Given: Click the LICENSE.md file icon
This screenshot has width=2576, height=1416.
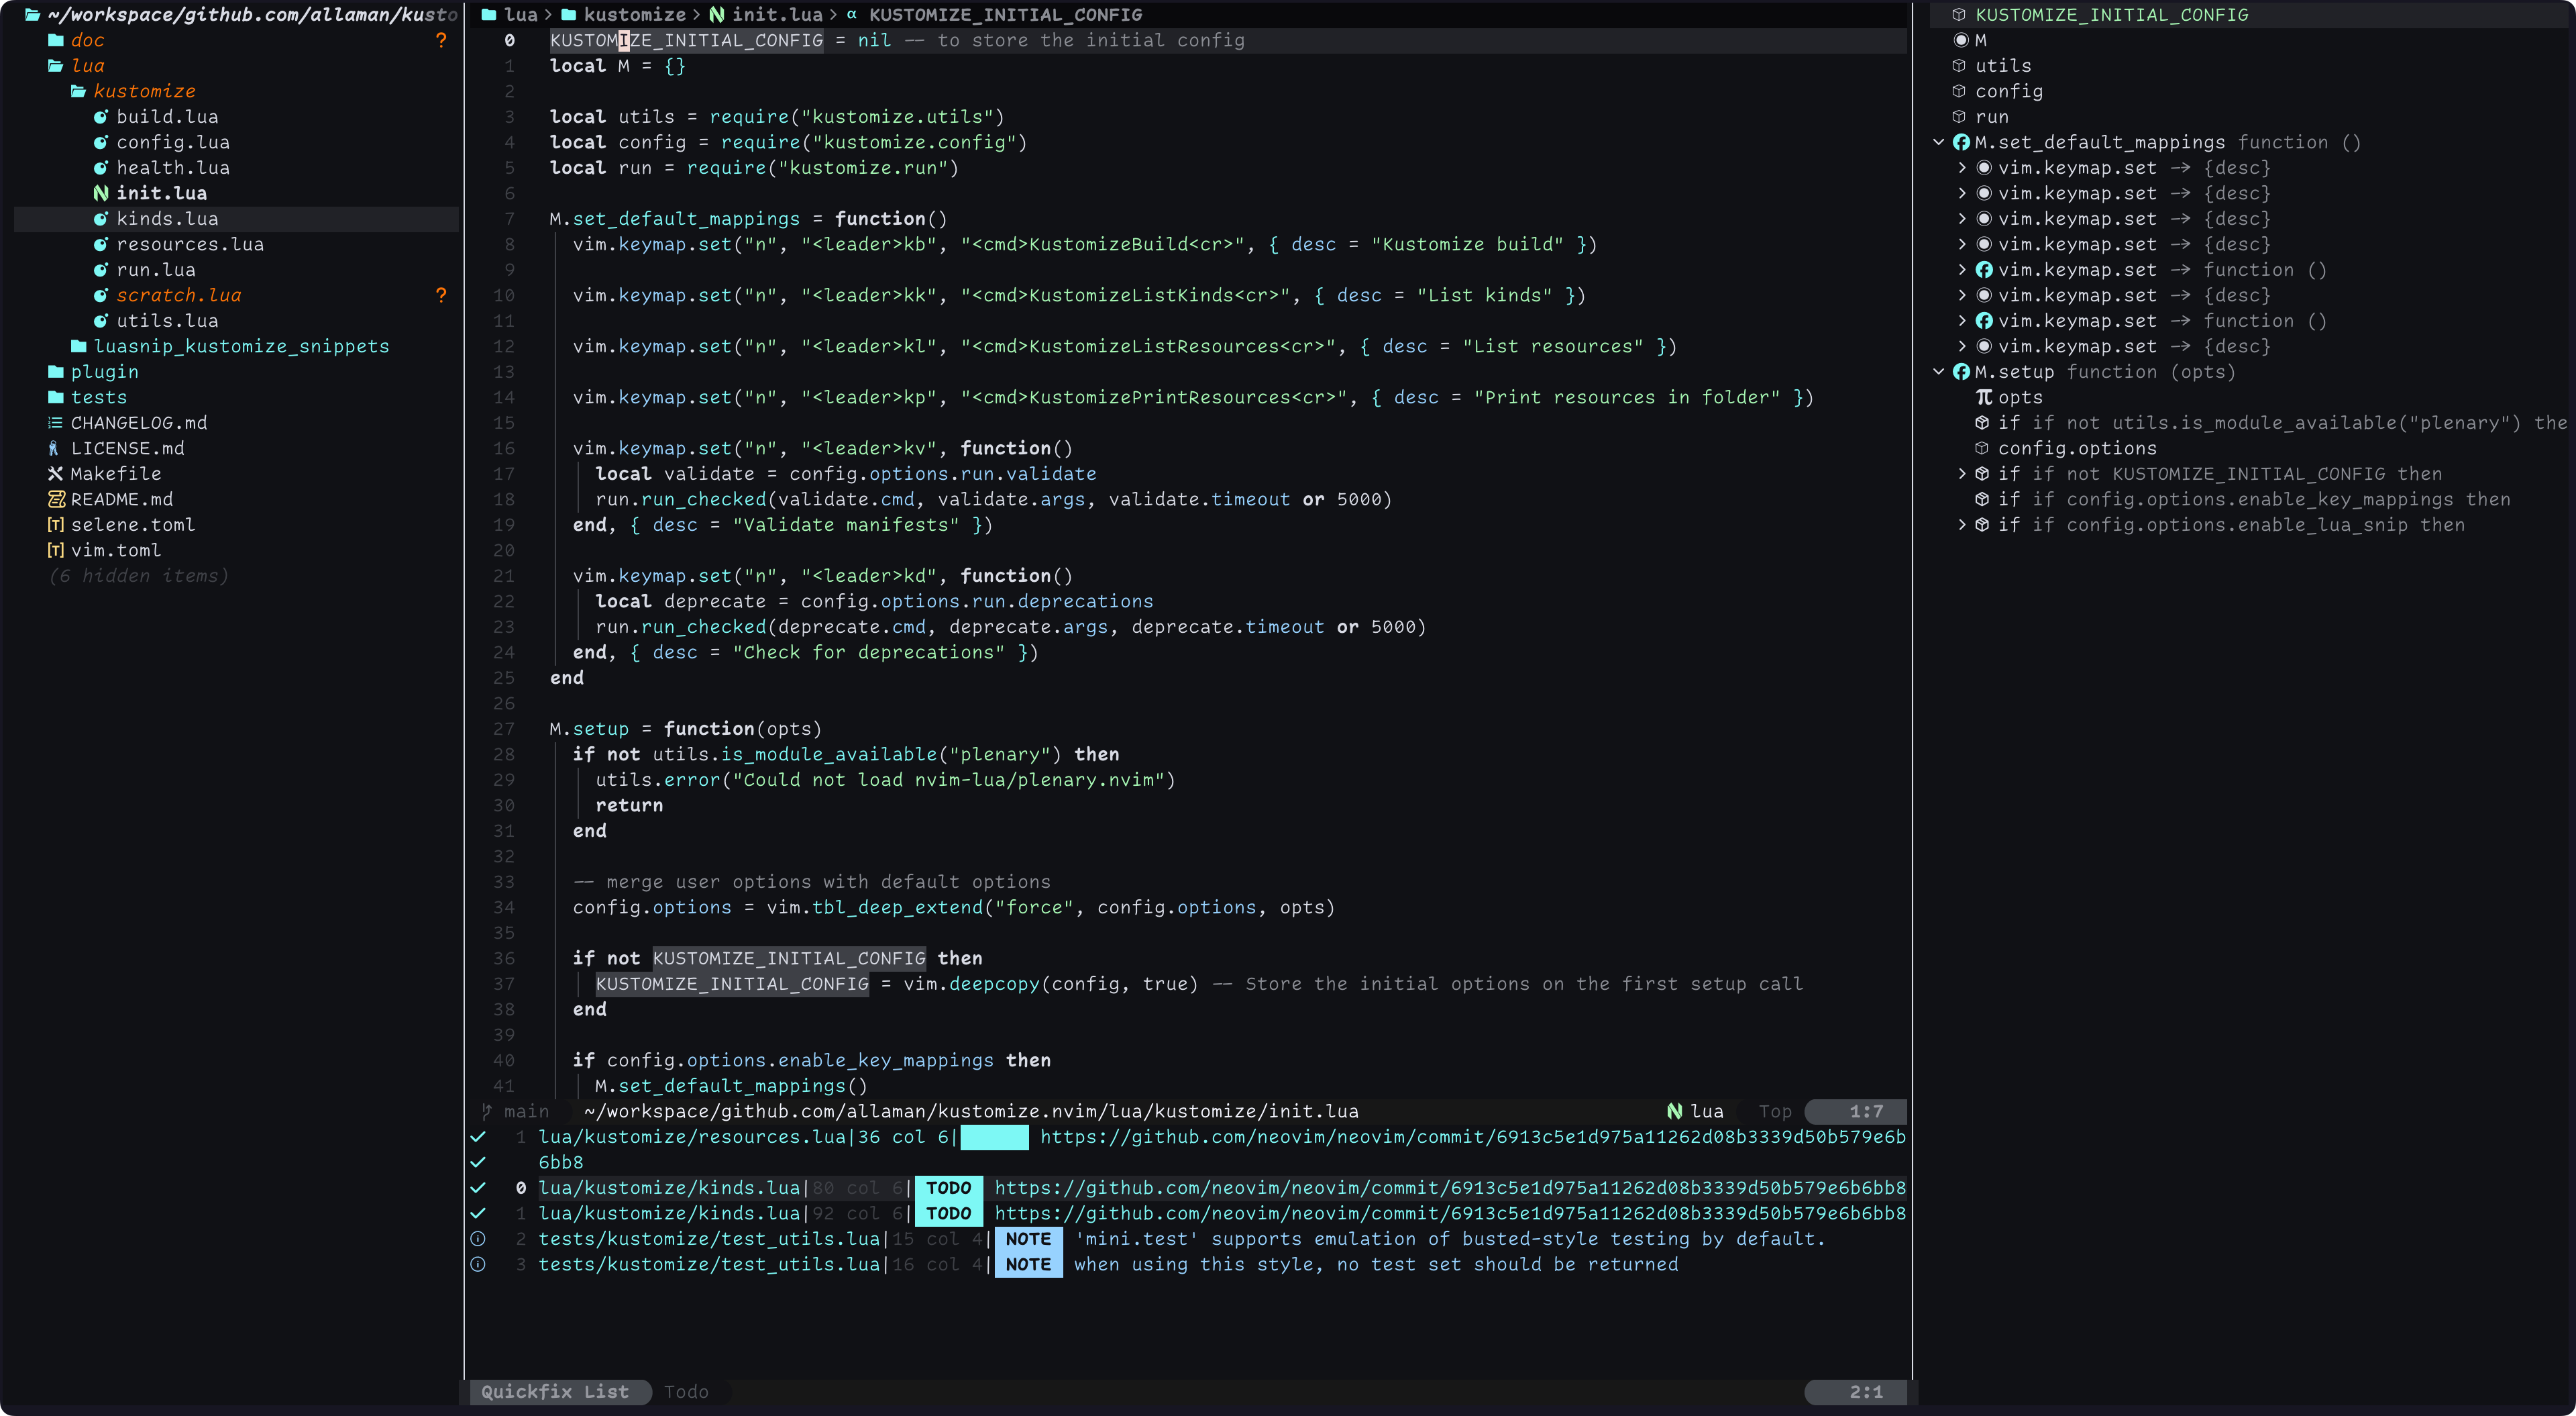Looking at the screenshot, I should click(x=54, y=448).
